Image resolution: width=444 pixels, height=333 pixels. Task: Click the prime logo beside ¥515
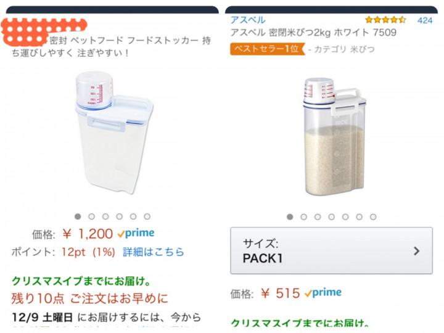[323, 293]
